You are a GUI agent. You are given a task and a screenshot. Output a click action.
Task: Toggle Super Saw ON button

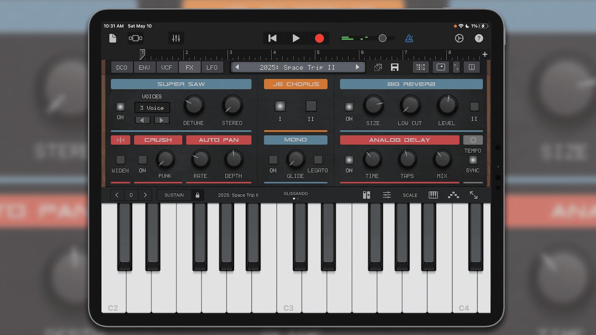pos(121,107)
